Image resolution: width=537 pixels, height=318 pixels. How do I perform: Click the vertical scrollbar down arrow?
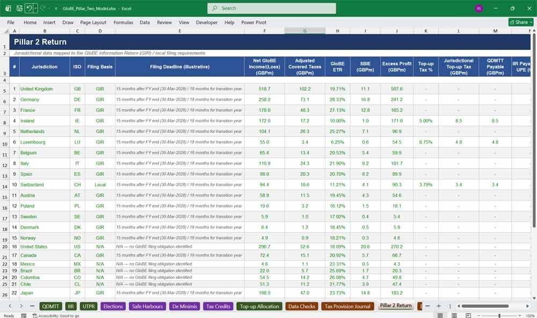point(534,299)
